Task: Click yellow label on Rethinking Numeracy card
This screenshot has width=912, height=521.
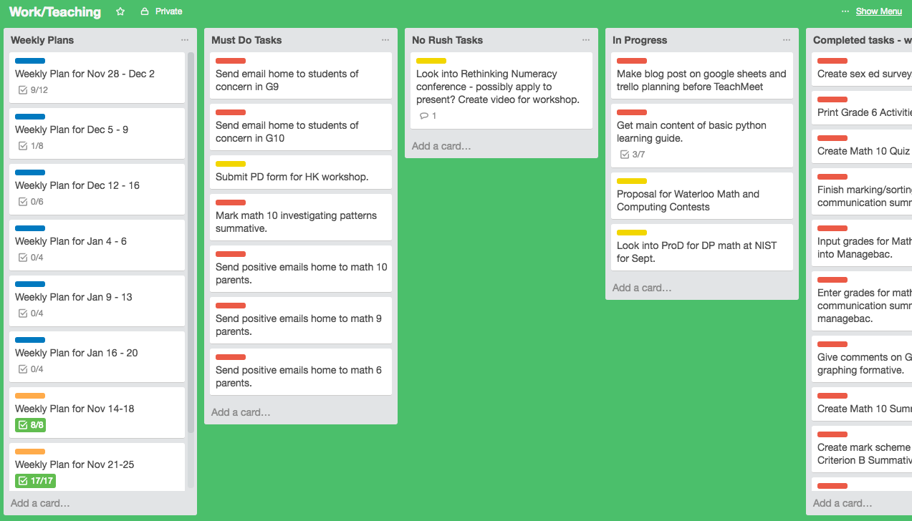Action: (431, 61)
